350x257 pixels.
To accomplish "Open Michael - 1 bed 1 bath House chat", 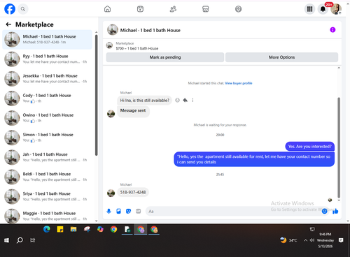I will 47,39.
